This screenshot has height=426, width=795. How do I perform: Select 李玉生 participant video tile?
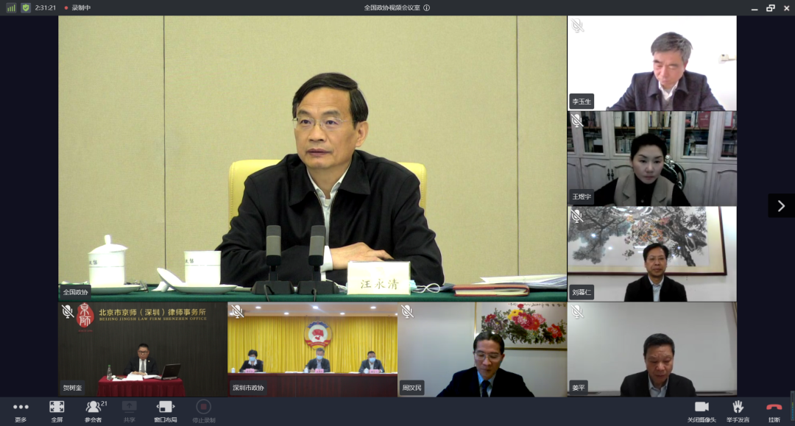click(651, 63)
